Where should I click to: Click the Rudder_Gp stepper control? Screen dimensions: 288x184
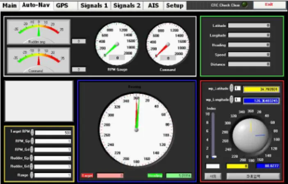coord(32,158)
